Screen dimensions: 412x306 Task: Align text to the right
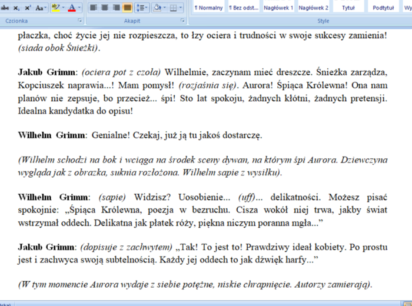[117, 8]
